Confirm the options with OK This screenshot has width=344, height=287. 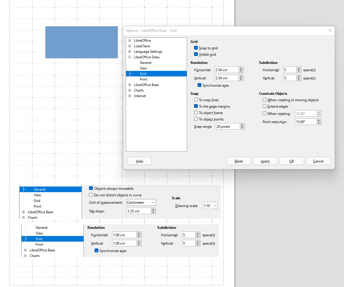292,161
